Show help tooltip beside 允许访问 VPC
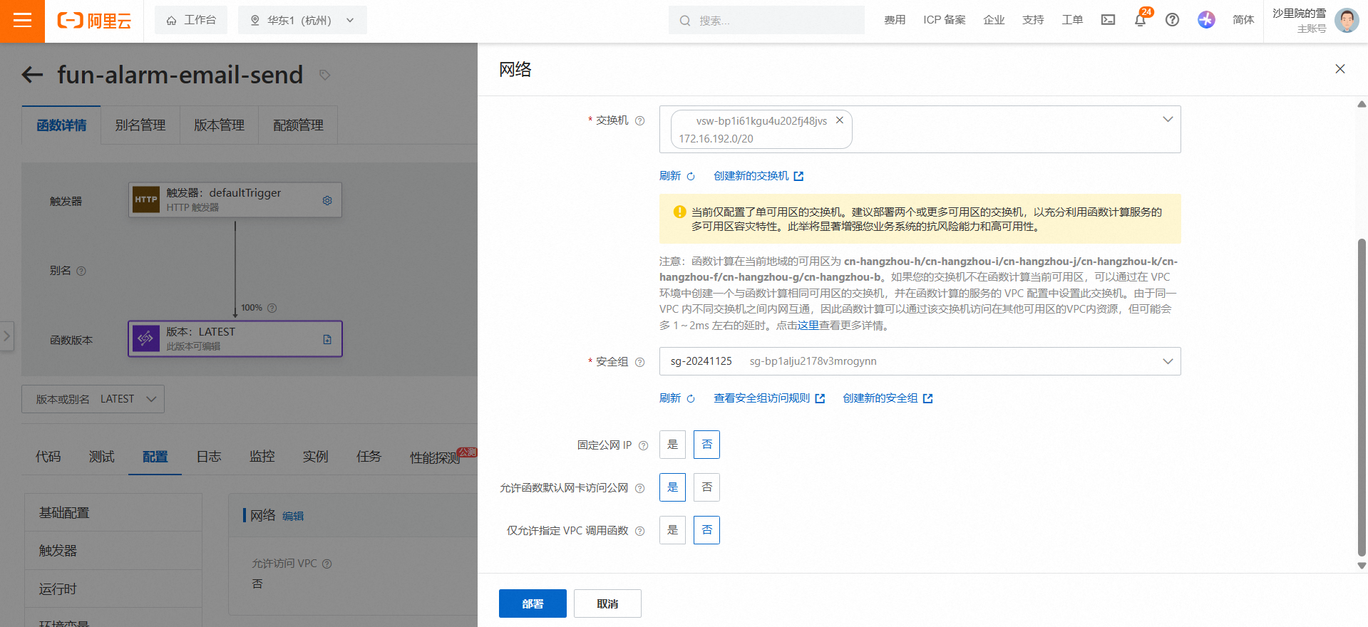 click(x=327, y=564)
